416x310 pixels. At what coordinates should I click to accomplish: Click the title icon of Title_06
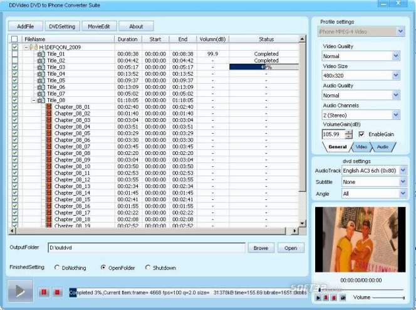[x=41, y=87]
